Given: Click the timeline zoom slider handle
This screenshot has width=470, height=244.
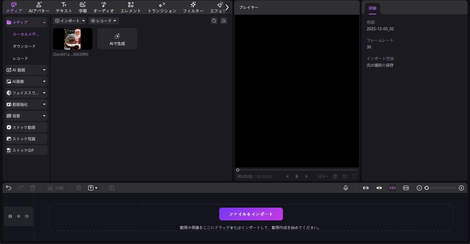Looking at the screenshot, I should pos(426,188).
